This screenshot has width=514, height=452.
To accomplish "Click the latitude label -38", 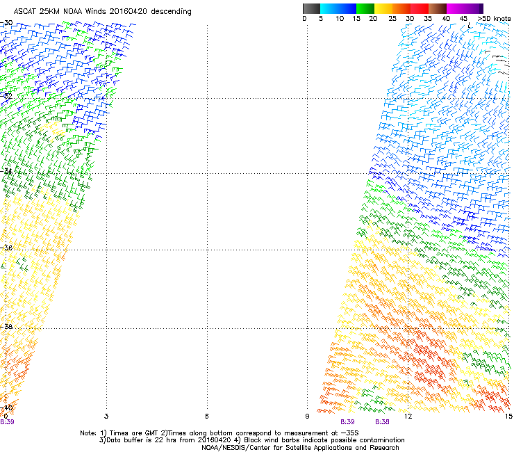I will 6,327.
